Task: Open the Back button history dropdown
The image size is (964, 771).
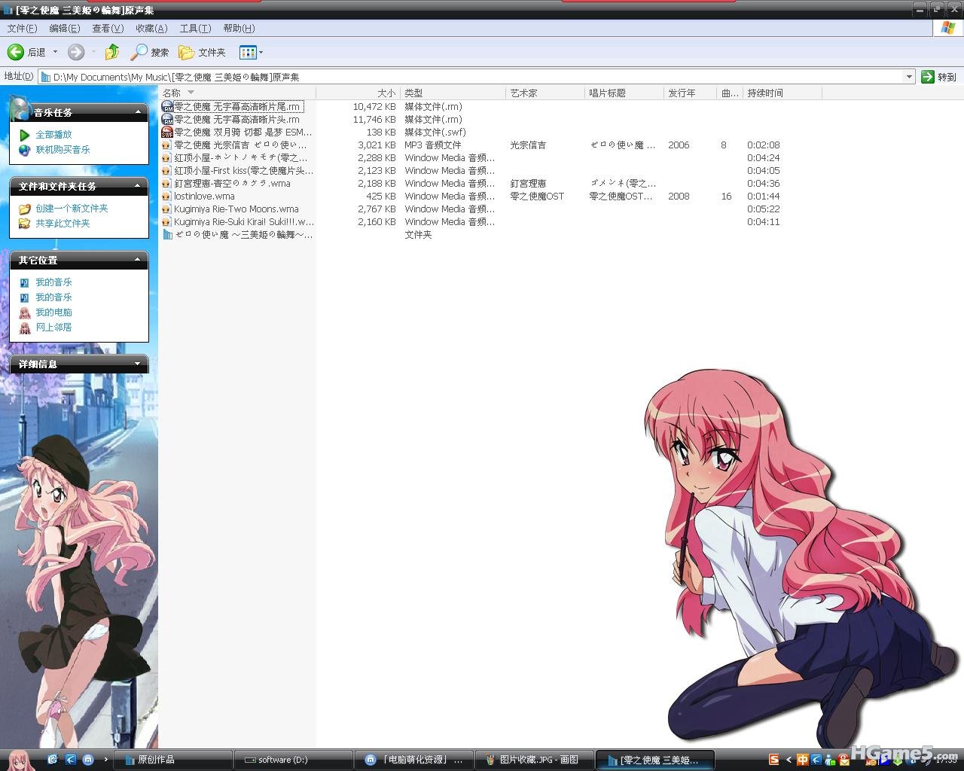Action: [55, 52]
